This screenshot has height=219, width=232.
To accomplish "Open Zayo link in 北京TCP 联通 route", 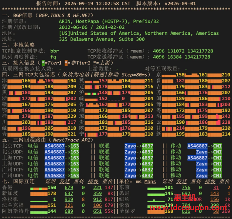I will (x=130, y=146).
